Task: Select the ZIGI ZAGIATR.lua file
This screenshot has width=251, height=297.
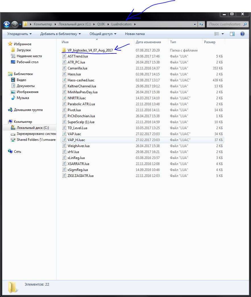Action: (80, 176)
